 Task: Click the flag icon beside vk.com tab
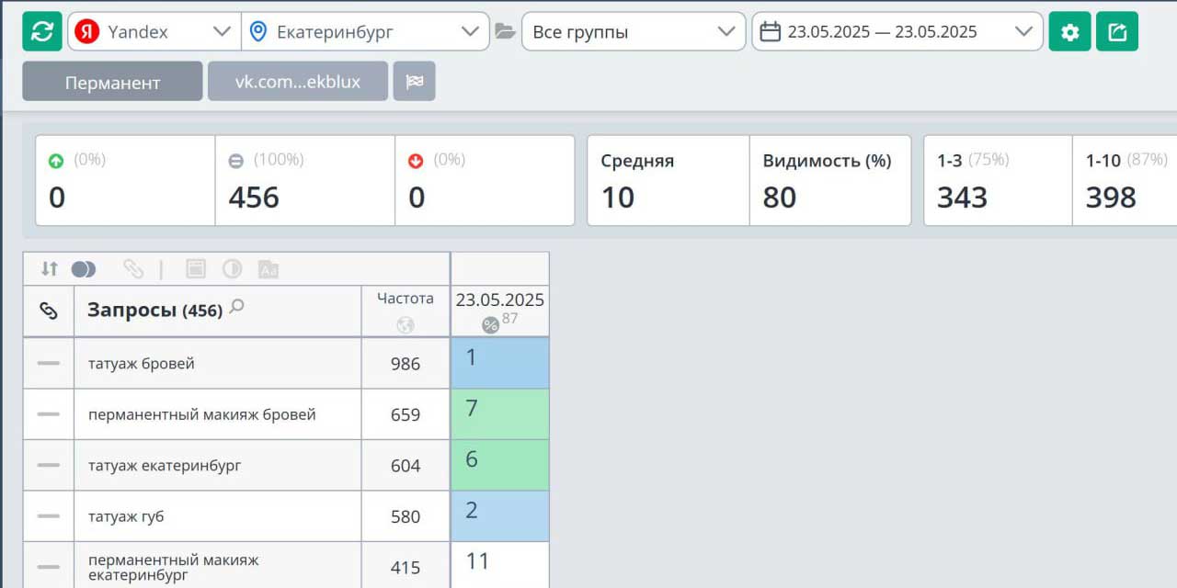tap(414, 82)
